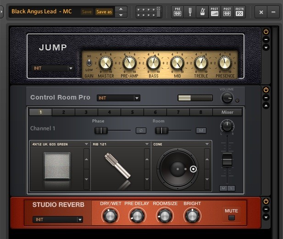Click the MASTER knob on the amp
The image size is (283, 239).
tap(105, 63)
